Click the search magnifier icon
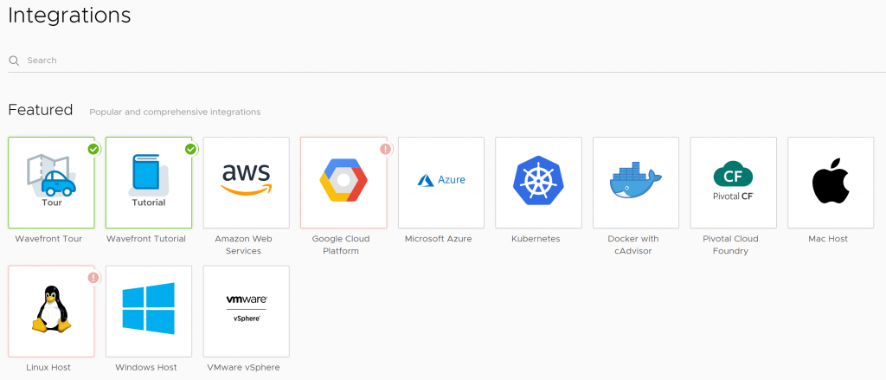The image size is (886, 380). tap(14, 61)
